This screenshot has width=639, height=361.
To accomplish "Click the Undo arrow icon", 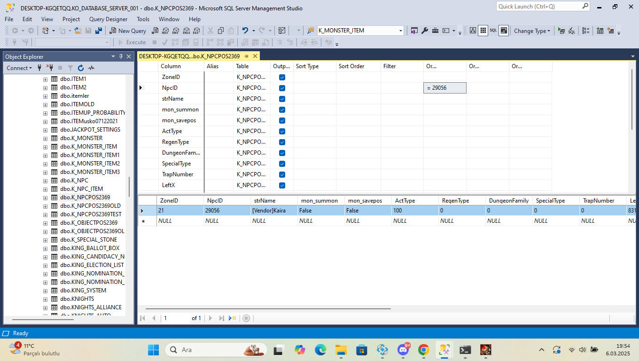I will pyautogui.click(x=245, y=31).
